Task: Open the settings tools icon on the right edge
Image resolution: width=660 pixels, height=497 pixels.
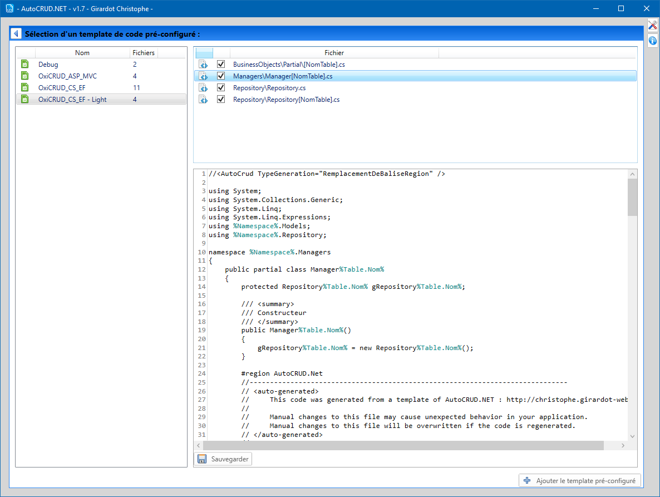Action: [652, 26]
